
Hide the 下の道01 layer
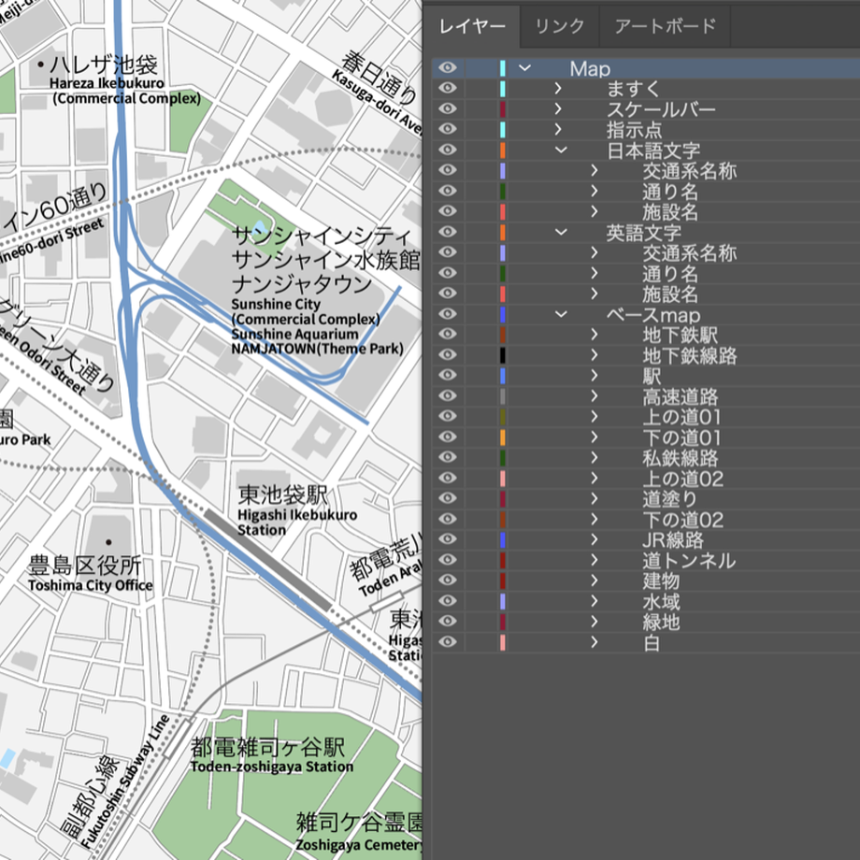[448, 437]
